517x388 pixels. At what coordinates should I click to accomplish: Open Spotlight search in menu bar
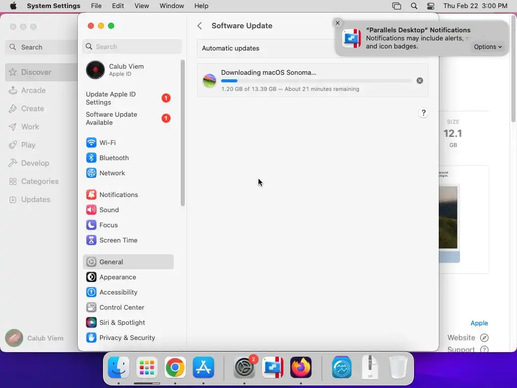tap(414, 6)
